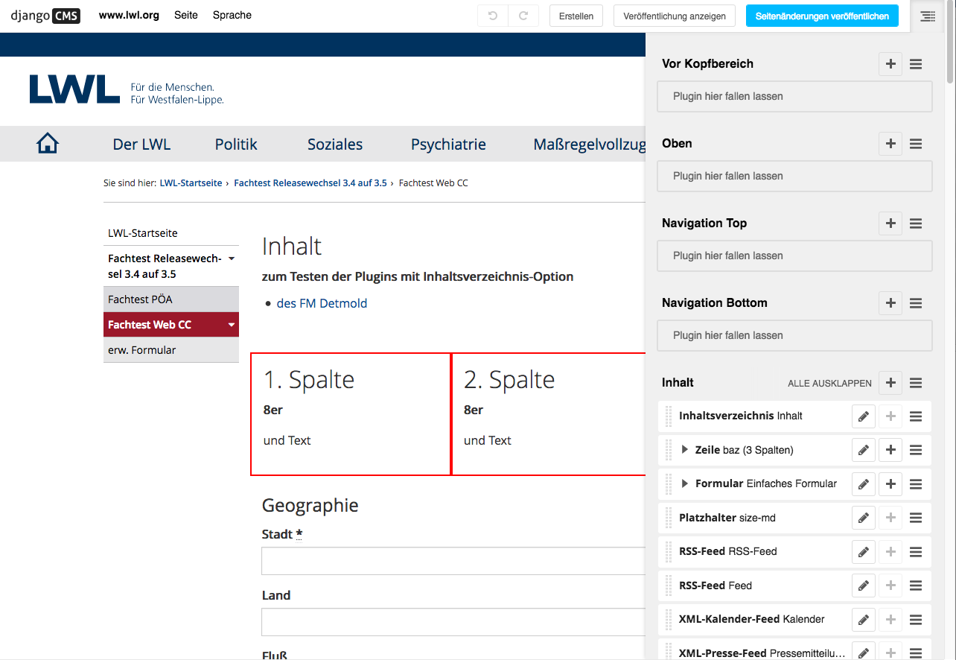Add plugin to Inhalt placeholder
The image size is (956, 660).
[890, 383]
